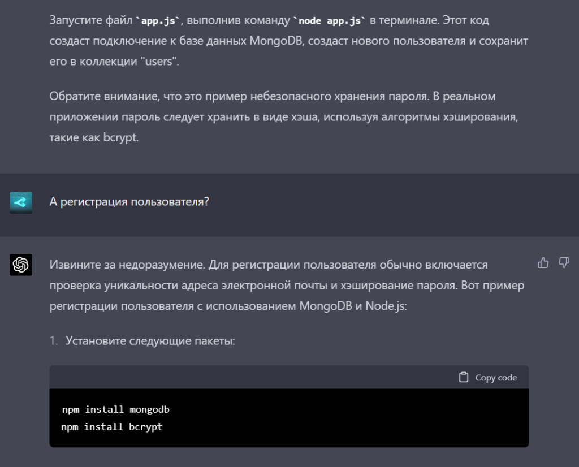Viewport: 579px width, 467px height.
Task: Click the npm install mongodb code line
Action: [x=117, y=409]
